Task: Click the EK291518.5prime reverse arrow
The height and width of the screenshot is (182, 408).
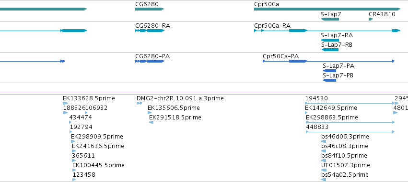Action: click(151, 122)
